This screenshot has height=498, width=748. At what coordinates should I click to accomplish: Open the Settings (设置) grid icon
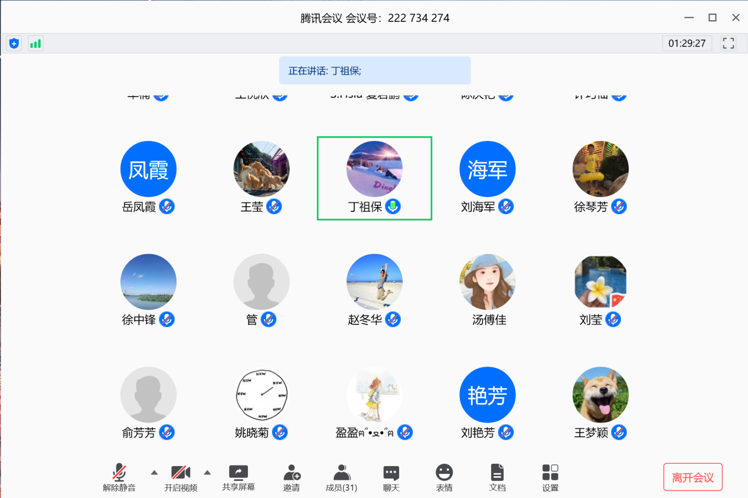click(x=550, y=477)
